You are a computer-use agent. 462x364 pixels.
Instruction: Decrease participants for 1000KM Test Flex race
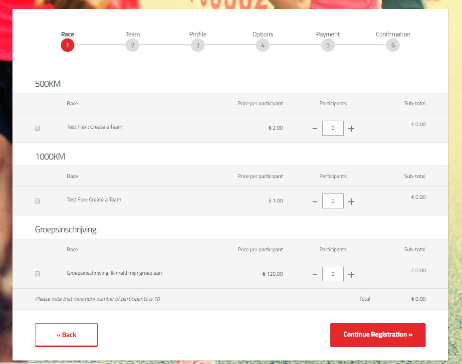pyautogui.click(x=315, y=202)
